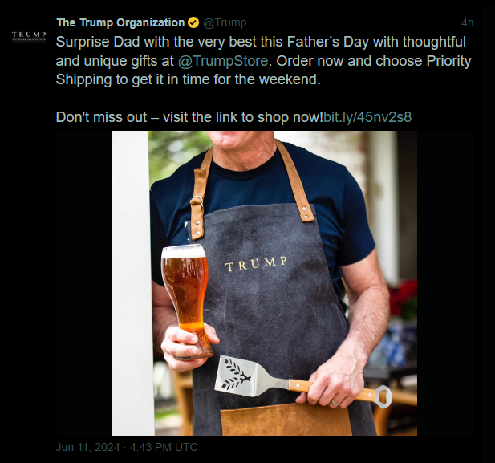
Task: Click the gold verified checkmark badge
Action: (193, 22)
